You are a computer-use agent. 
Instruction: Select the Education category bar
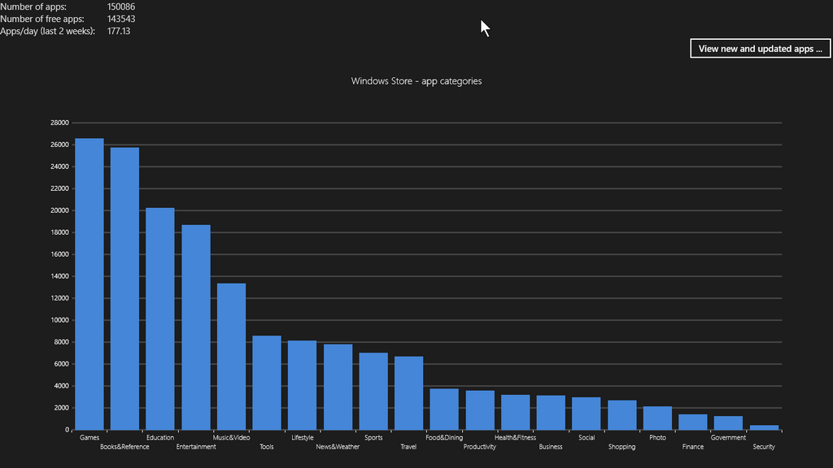coord(160,318)
